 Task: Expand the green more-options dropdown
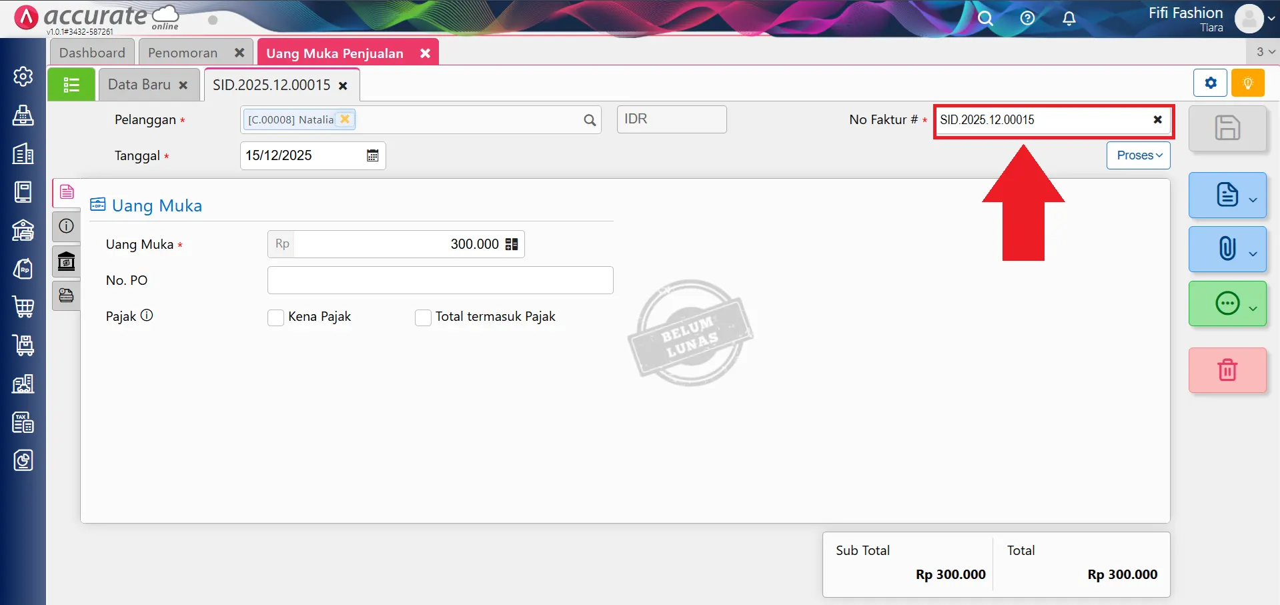click(1227, 304)
